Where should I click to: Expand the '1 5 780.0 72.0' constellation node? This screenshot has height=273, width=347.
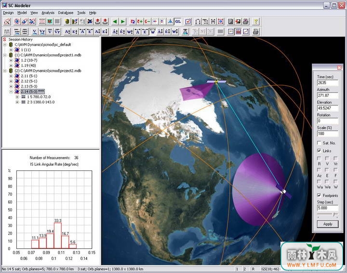(x=17, y=97)
